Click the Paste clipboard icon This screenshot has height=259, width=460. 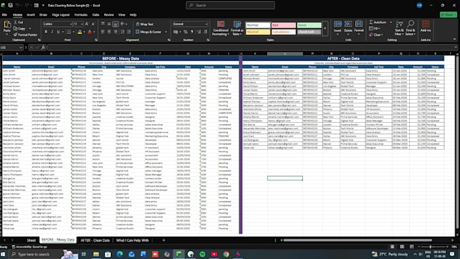coord(7,25)
